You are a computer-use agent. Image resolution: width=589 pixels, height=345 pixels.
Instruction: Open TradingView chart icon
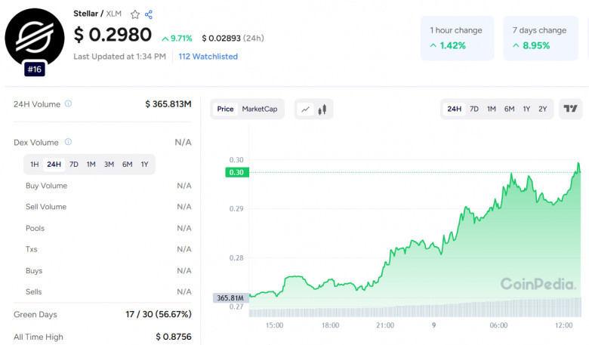(570, 109)
